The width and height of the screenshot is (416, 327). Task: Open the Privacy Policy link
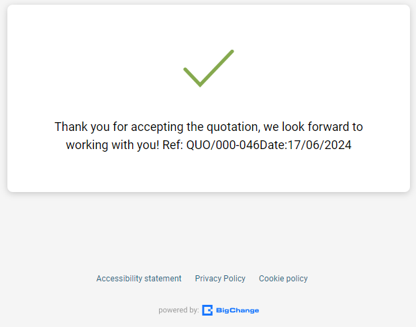(220, 279)
